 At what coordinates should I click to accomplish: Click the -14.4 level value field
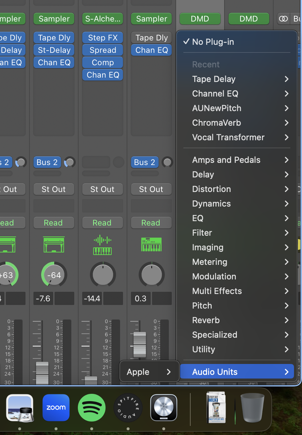pyautogui.click(x=92, y=298)
